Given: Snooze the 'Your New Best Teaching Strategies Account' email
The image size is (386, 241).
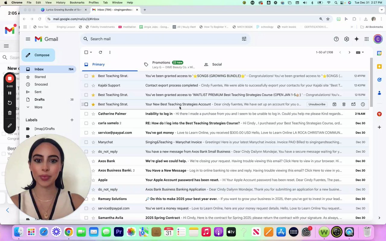Looking at the screenshot, I should (x=363, y=104).
